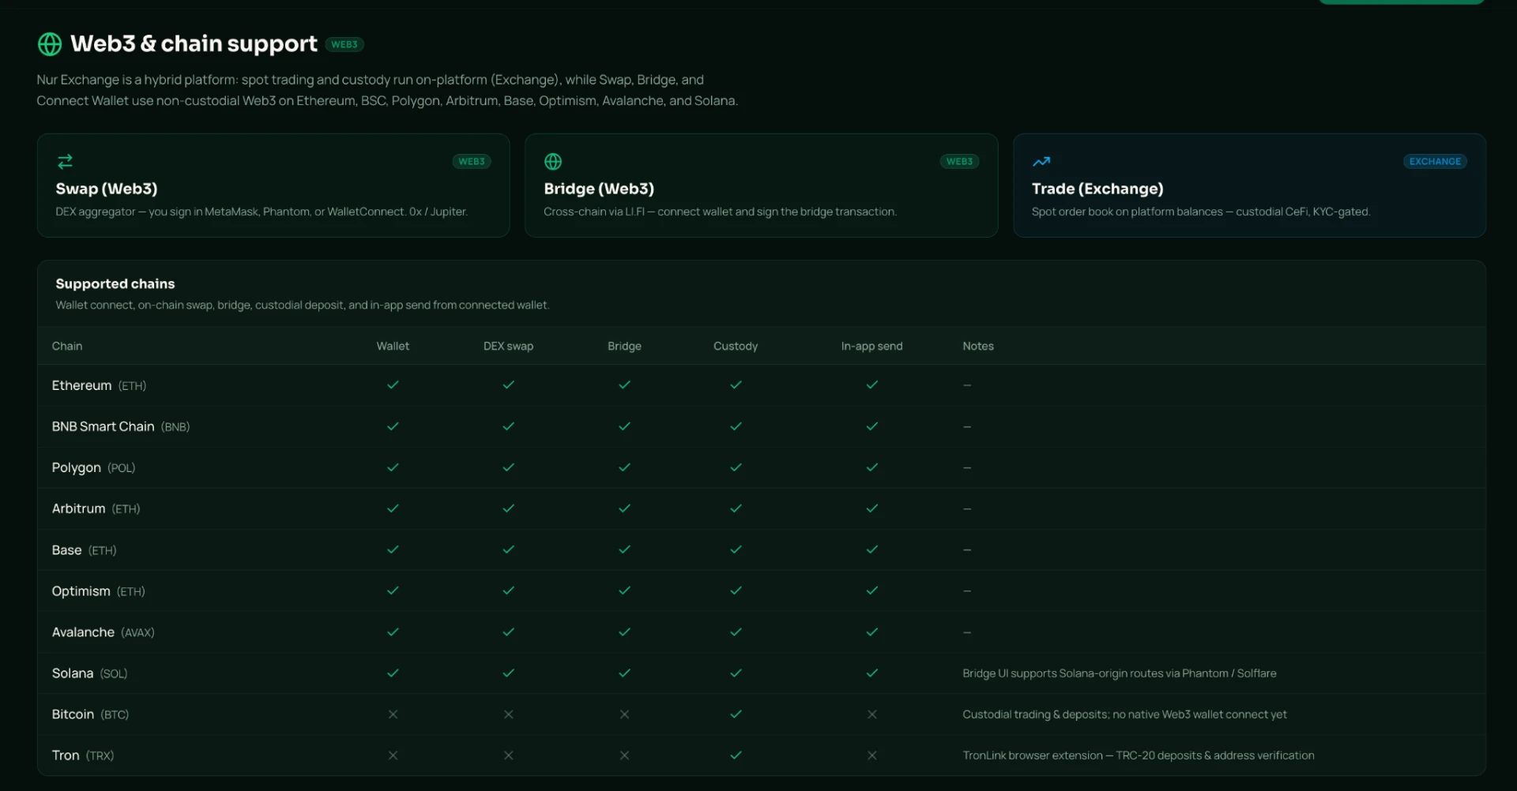Click the Custody checkmark for Base

coord(736,549)
